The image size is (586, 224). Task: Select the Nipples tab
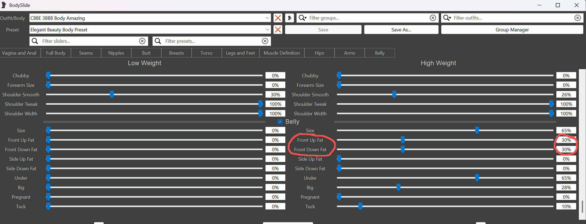coord(116,53)
